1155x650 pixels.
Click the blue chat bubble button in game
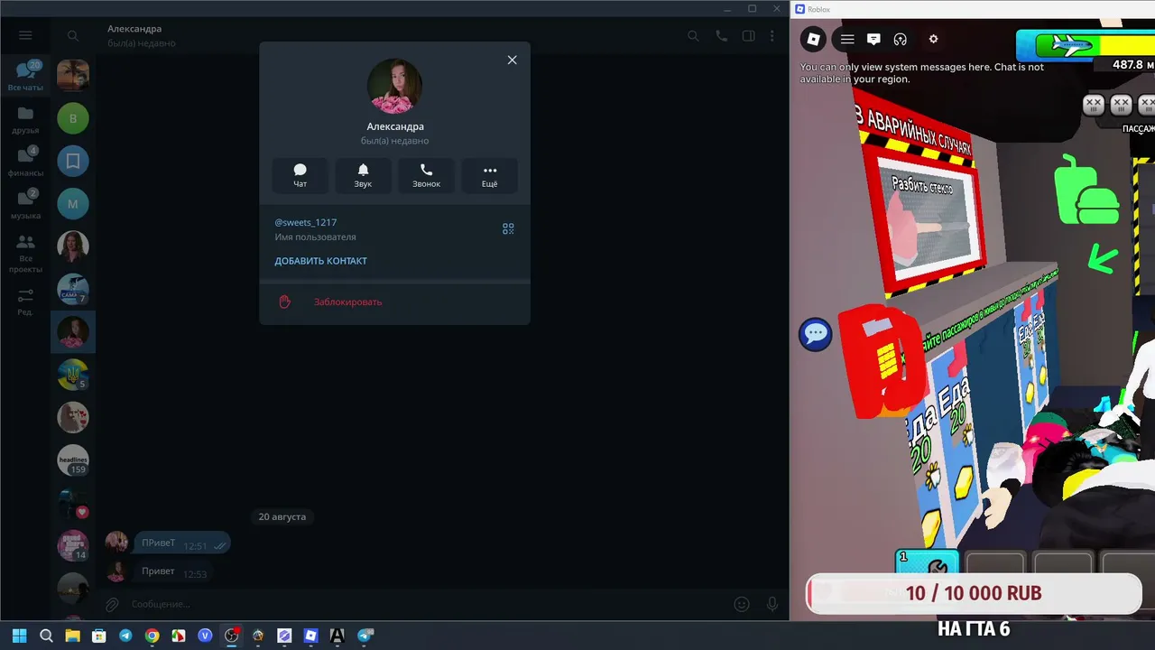tap(816, 334)
